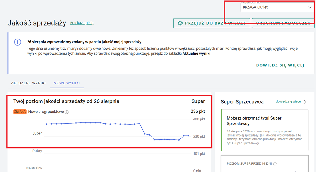Viewport: 316px width, 172px height.
Task: Click first data point on quality chart
Action: tap(46, 124)
